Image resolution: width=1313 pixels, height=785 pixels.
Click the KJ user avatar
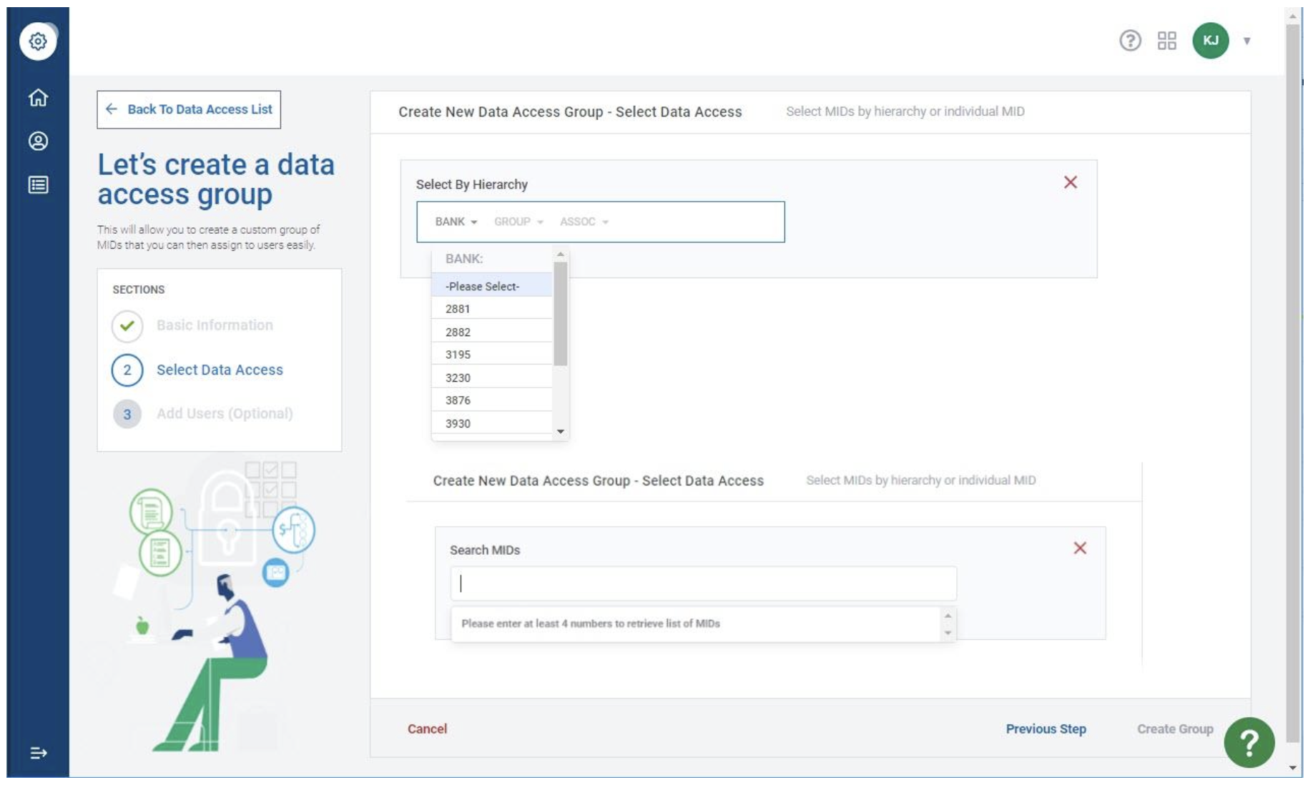tap(1210, 41)
